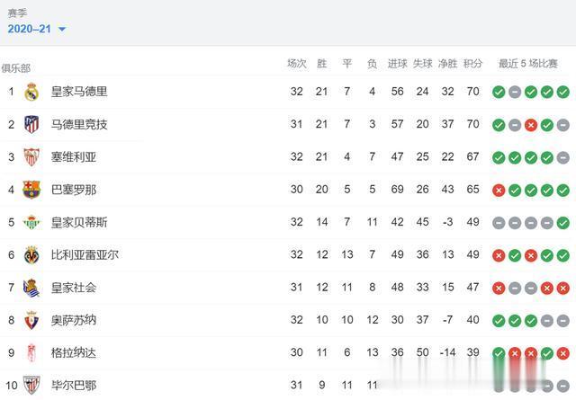Click the 积分 column header
Screen dimensions: 576x400
pyautogui.click(x=473, y=64)
